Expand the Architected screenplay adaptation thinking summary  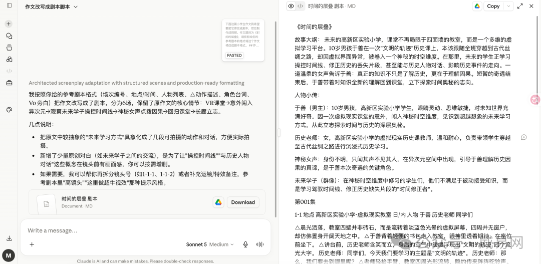click(x=136, y=83)
